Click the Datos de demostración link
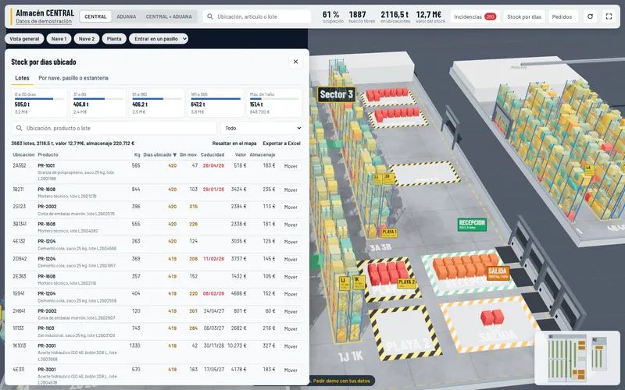 pos(44,22)
